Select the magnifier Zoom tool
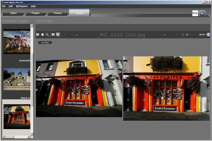Image resolution: width=212 pixels, height=141 pixels. click(x=47, y=35)
